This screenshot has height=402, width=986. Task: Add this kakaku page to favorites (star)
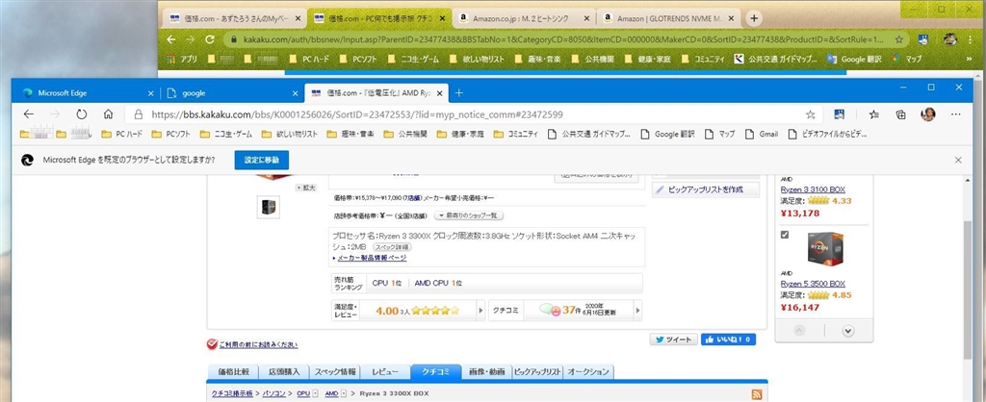tap(811, 114)
